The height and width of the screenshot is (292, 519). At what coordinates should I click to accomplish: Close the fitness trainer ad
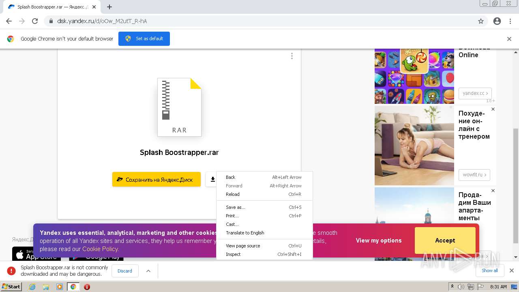[x=493, y=109]
